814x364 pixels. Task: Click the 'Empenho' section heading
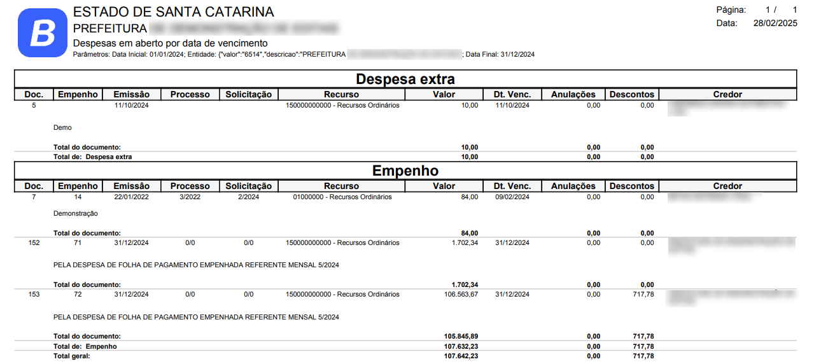click(405, 171)
